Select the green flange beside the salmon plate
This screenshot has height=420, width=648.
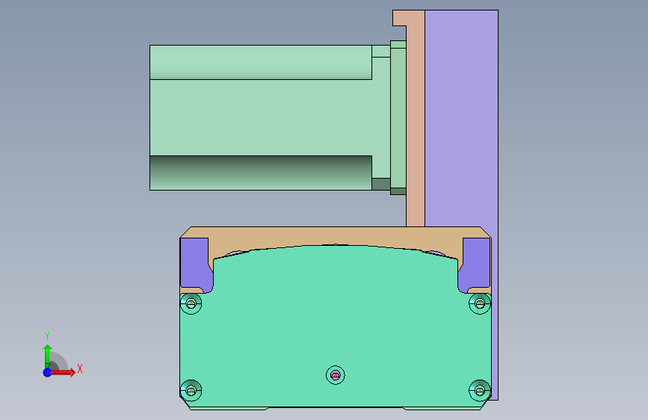point(398,117)
